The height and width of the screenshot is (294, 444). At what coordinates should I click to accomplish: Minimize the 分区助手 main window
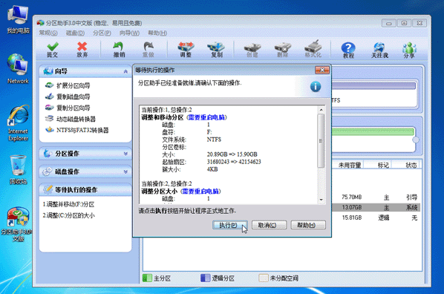click(389, 23)
